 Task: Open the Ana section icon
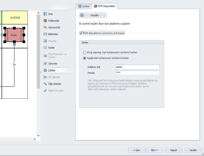45,14
